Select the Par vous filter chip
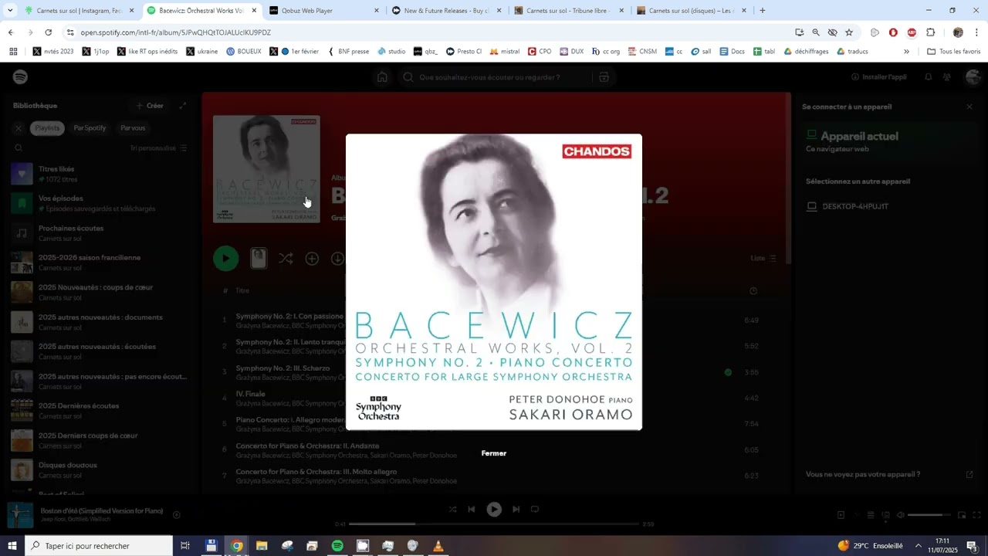 pos(133,128)
